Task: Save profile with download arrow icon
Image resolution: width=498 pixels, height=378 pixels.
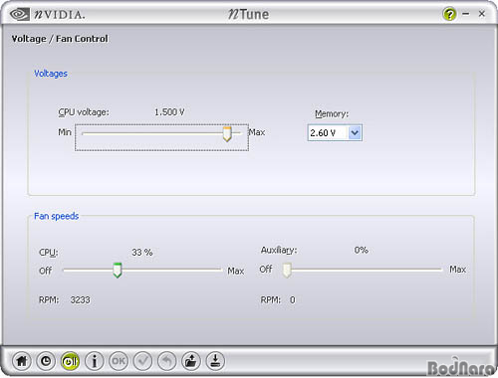Action: pyautogui.click(x=215, y=361)
